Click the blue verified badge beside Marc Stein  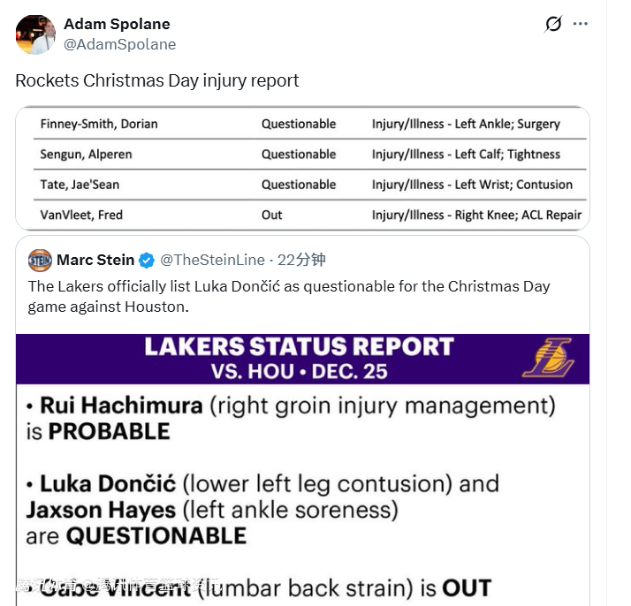pos(147,260)
